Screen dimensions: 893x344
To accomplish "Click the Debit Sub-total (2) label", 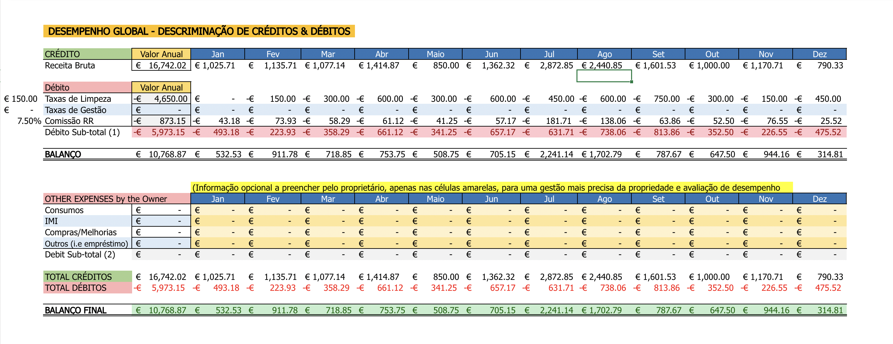I will tap(80, 255).
